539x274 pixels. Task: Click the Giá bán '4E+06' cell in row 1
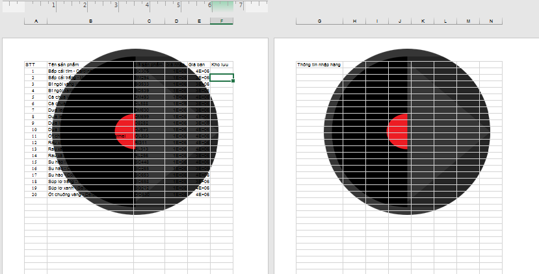point(199,71)
